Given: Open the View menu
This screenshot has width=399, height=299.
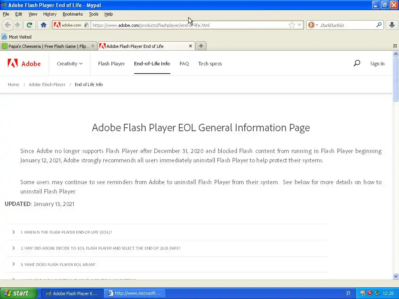Looking at the screenshot, I should tap(33, 14).
